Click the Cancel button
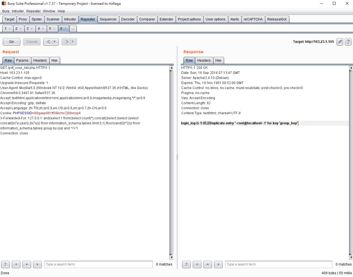 point(32,42)
